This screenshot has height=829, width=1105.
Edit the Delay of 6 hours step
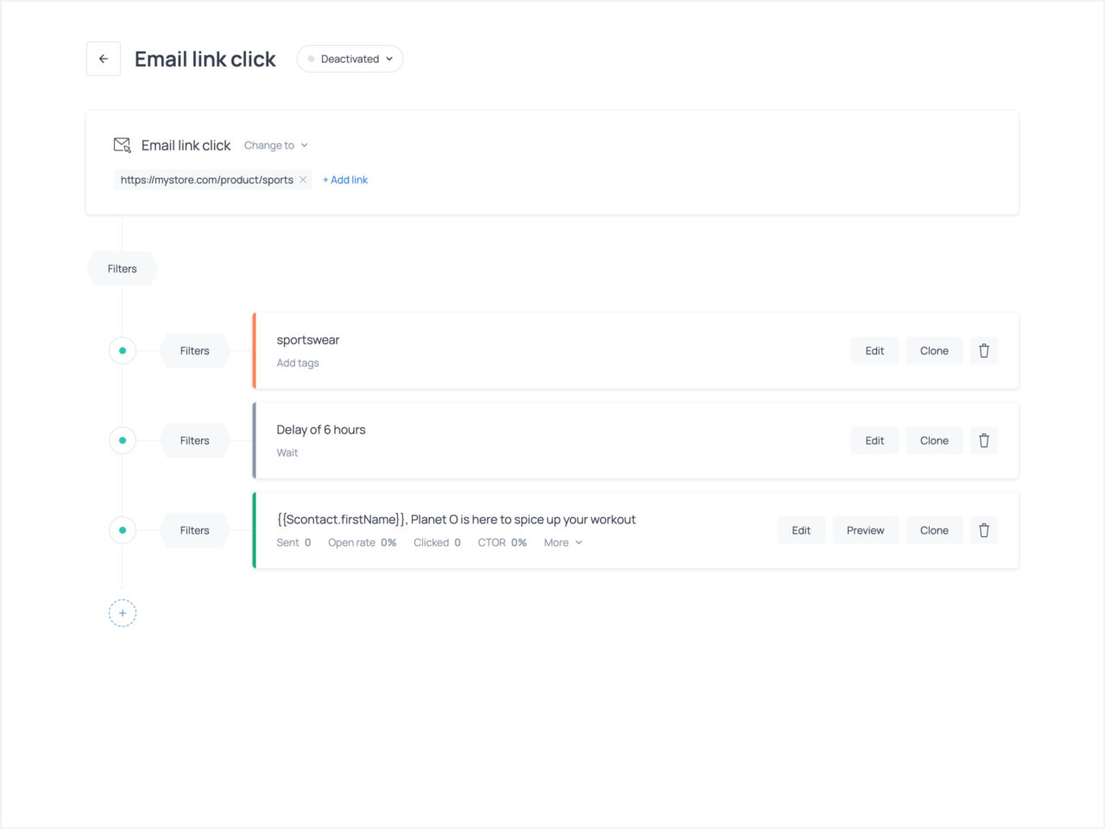pos(875,440)
